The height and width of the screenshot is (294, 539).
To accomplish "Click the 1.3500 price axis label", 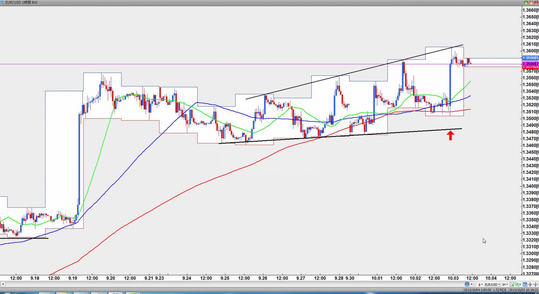I will [x=530, y=118].
